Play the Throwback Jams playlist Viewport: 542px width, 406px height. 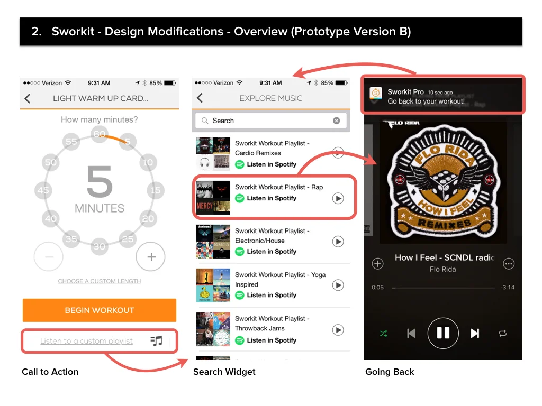pyautogui.click(x=338, y=330)
